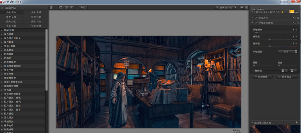Hide the right adjustment panel icon
Screen dimensions: 301x133
coord(246,7)
